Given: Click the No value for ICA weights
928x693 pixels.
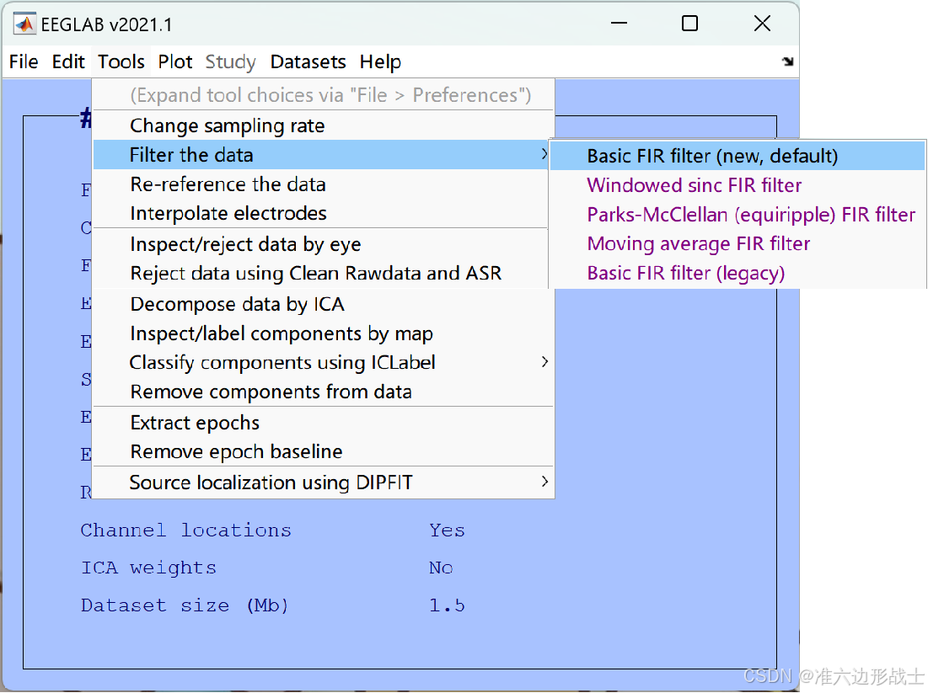Looking at the screenshot, I should [x=441, y=568].
